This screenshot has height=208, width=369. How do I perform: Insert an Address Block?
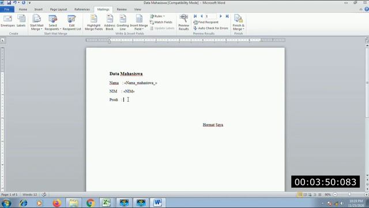tap(110, 23)
